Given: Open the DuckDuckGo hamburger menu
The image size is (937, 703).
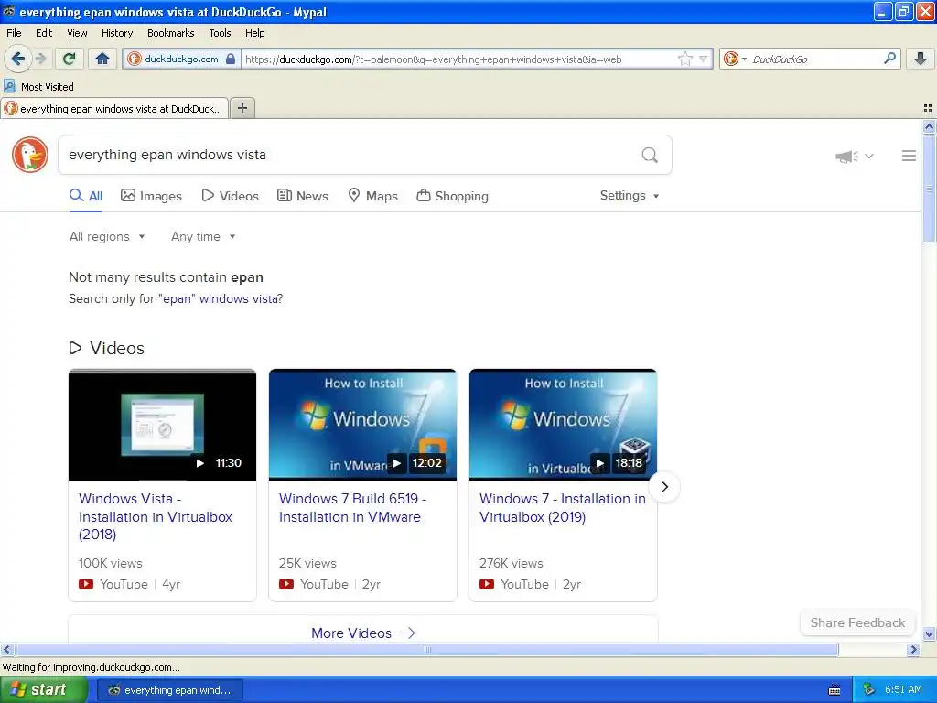Looking at the screenshot, I should (x=909, y=156).
